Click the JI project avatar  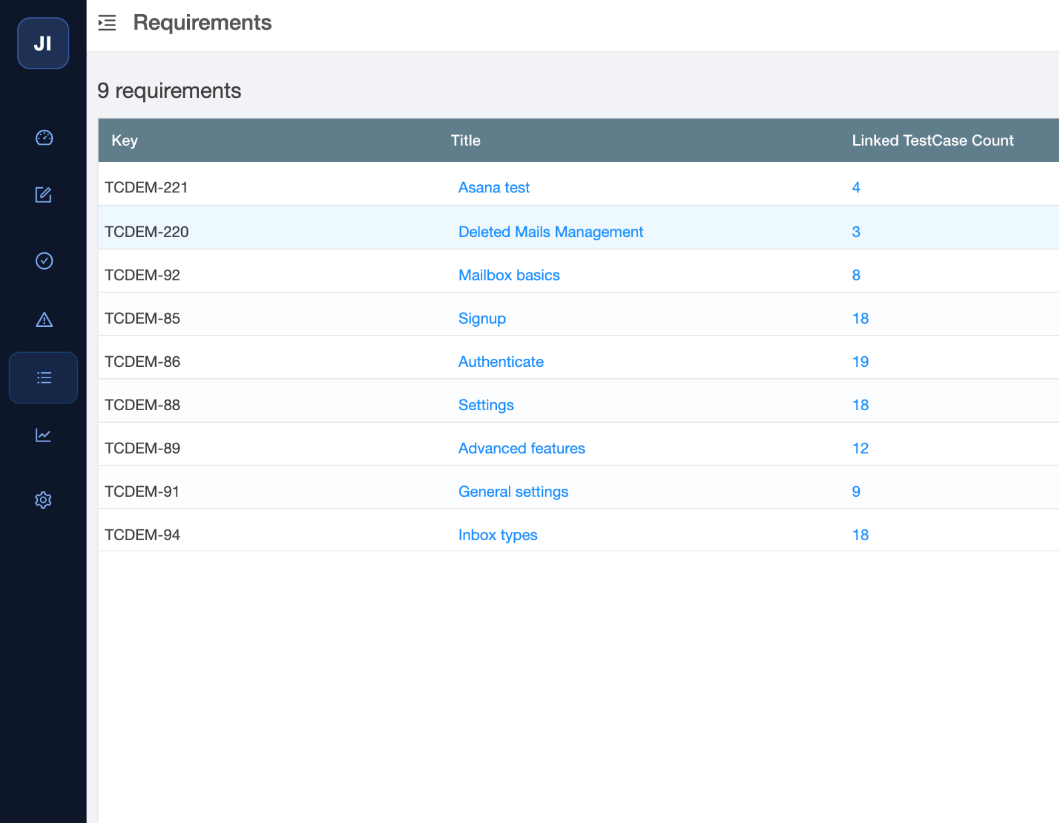point(43,43)
